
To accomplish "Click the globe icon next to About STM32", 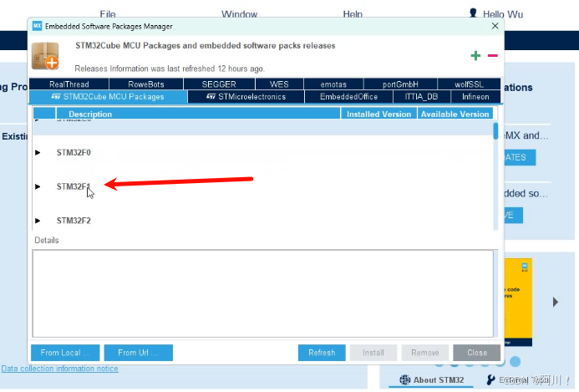I will (405, 379).
